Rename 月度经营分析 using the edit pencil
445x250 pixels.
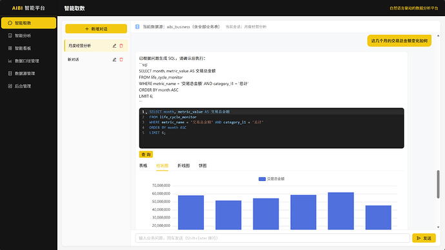pyautogui.click(x=114, y=46)
